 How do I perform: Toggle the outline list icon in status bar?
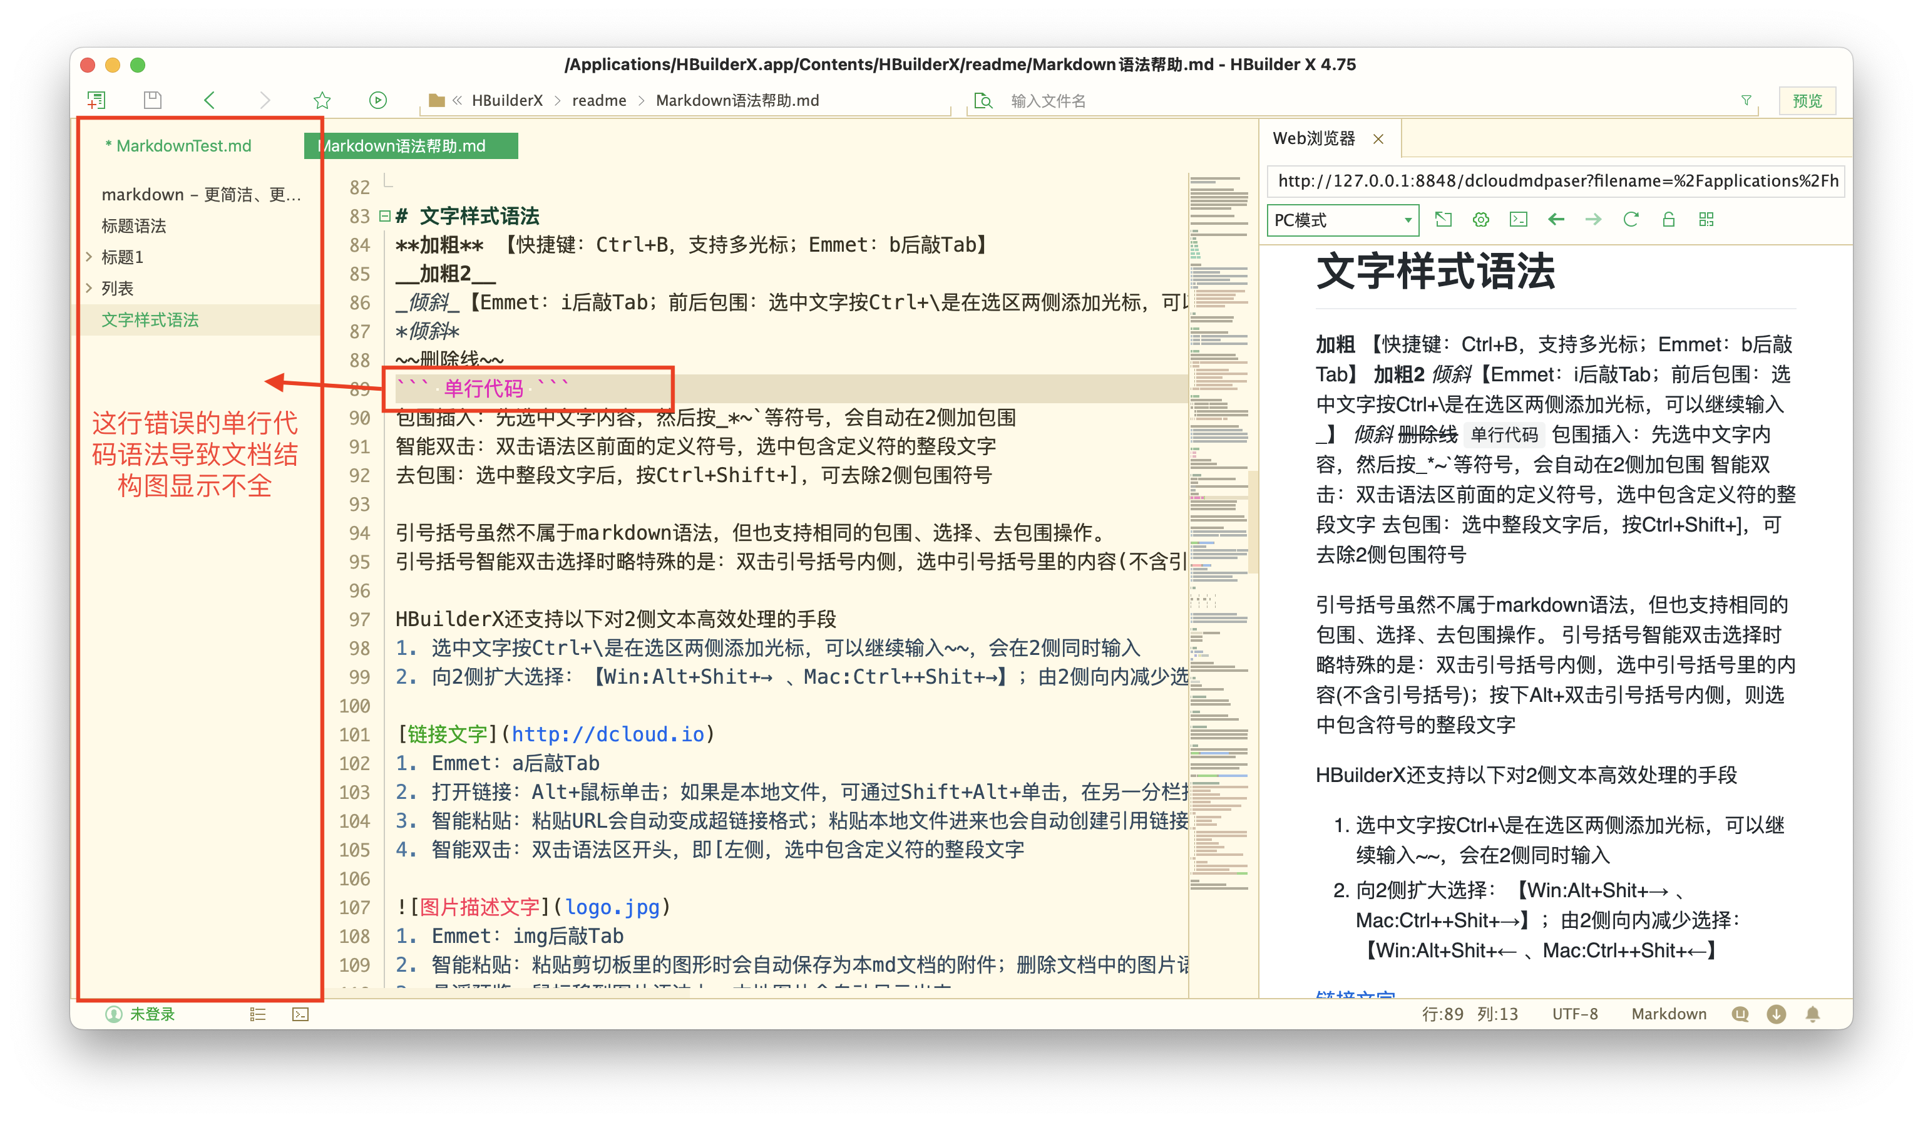pyautogui.click(x=258, y=1014)
